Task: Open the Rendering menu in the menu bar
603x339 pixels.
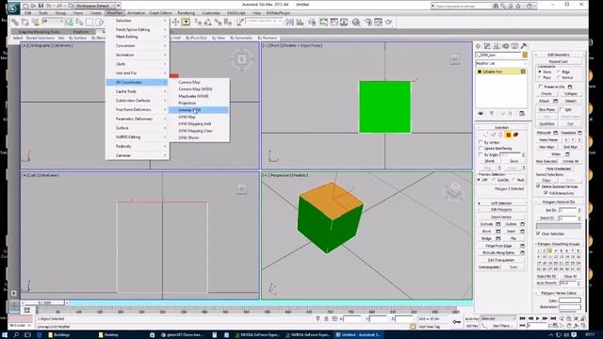Action: [x=187, y=13]
